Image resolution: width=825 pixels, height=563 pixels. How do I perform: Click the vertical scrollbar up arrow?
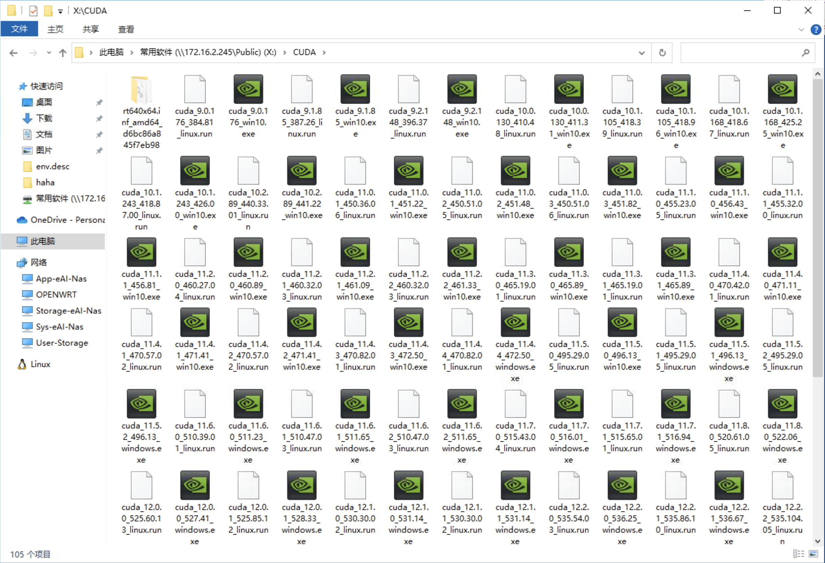click(x=818, y=74)
